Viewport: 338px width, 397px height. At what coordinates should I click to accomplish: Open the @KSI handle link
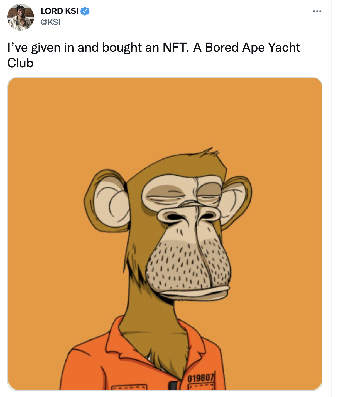point(50,22)
